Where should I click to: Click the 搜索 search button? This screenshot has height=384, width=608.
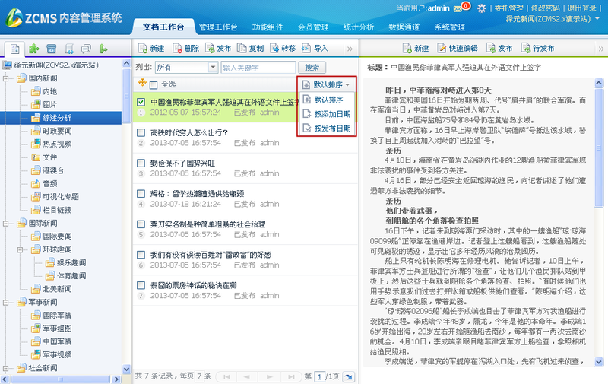[312, 67]
